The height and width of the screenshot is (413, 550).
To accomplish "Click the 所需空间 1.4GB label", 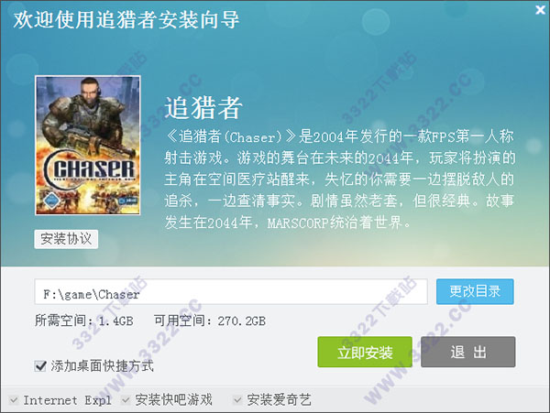I will click(83, 321).
